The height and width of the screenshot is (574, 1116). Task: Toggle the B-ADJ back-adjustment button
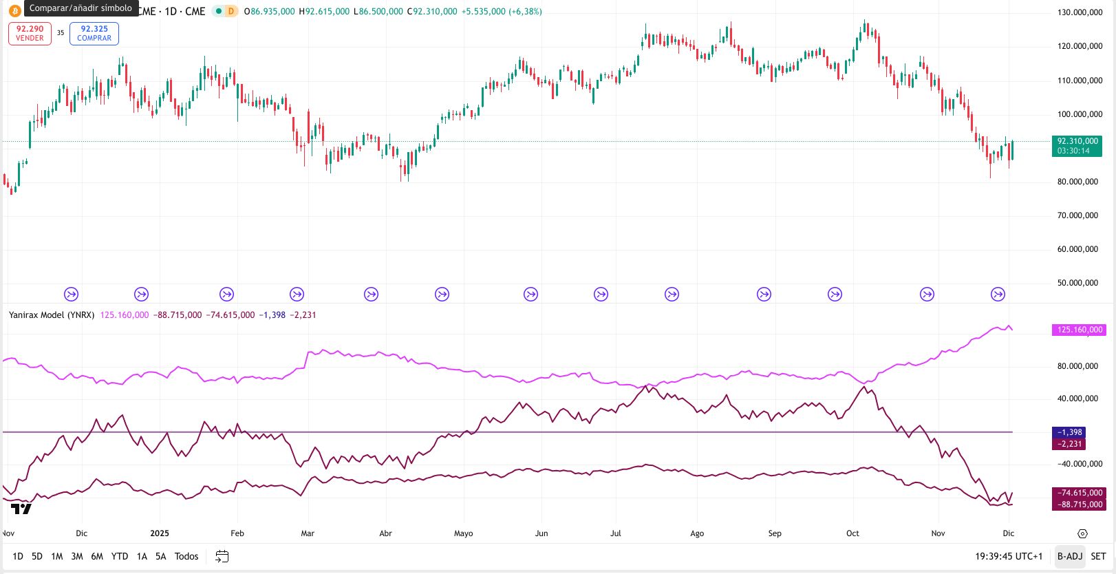pyautogui.click(x=1070, y=556)
